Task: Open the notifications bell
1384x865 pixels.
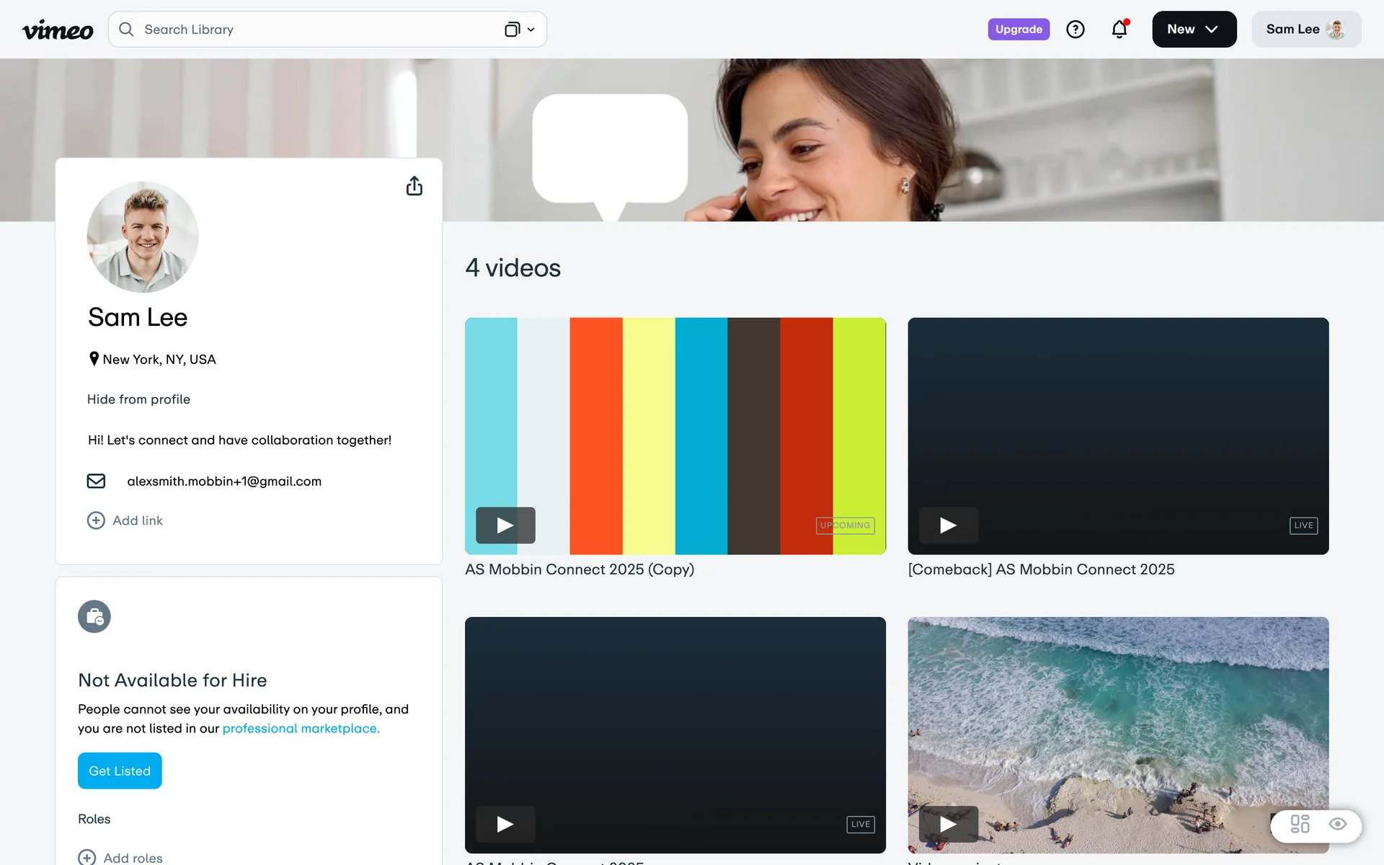Action: tap(1119, 30)
